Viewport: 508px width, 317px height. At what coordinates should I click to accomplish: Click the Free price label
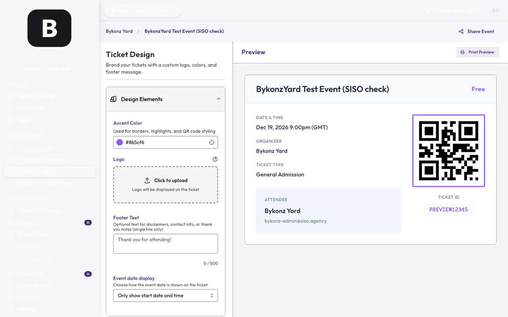click(478, 89)
